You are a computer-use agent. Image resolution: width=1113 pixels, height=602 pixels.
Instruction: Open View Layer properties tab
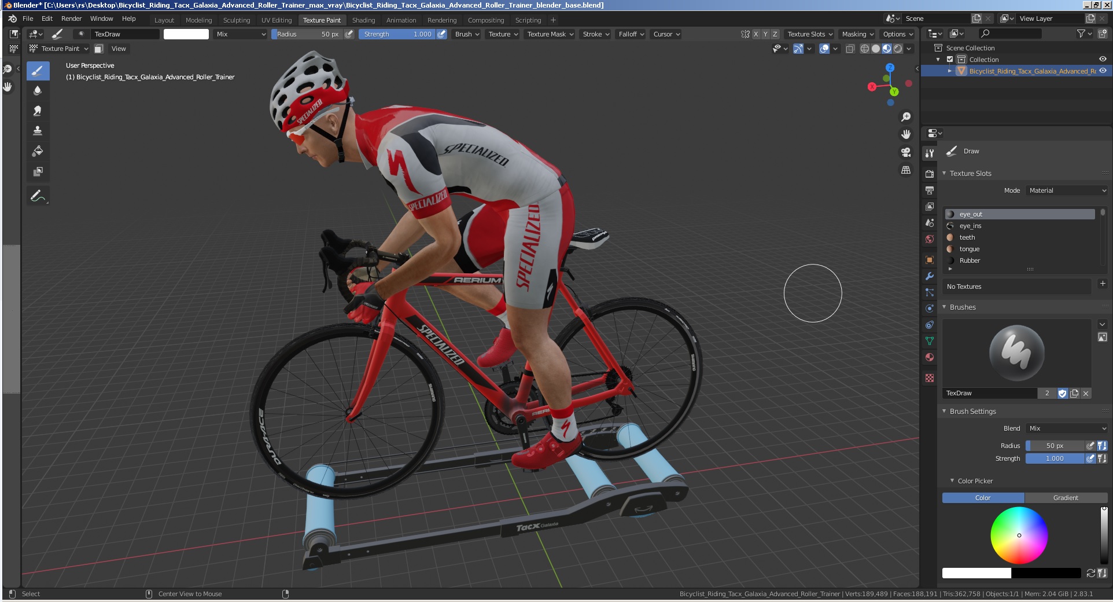(930, 206)
